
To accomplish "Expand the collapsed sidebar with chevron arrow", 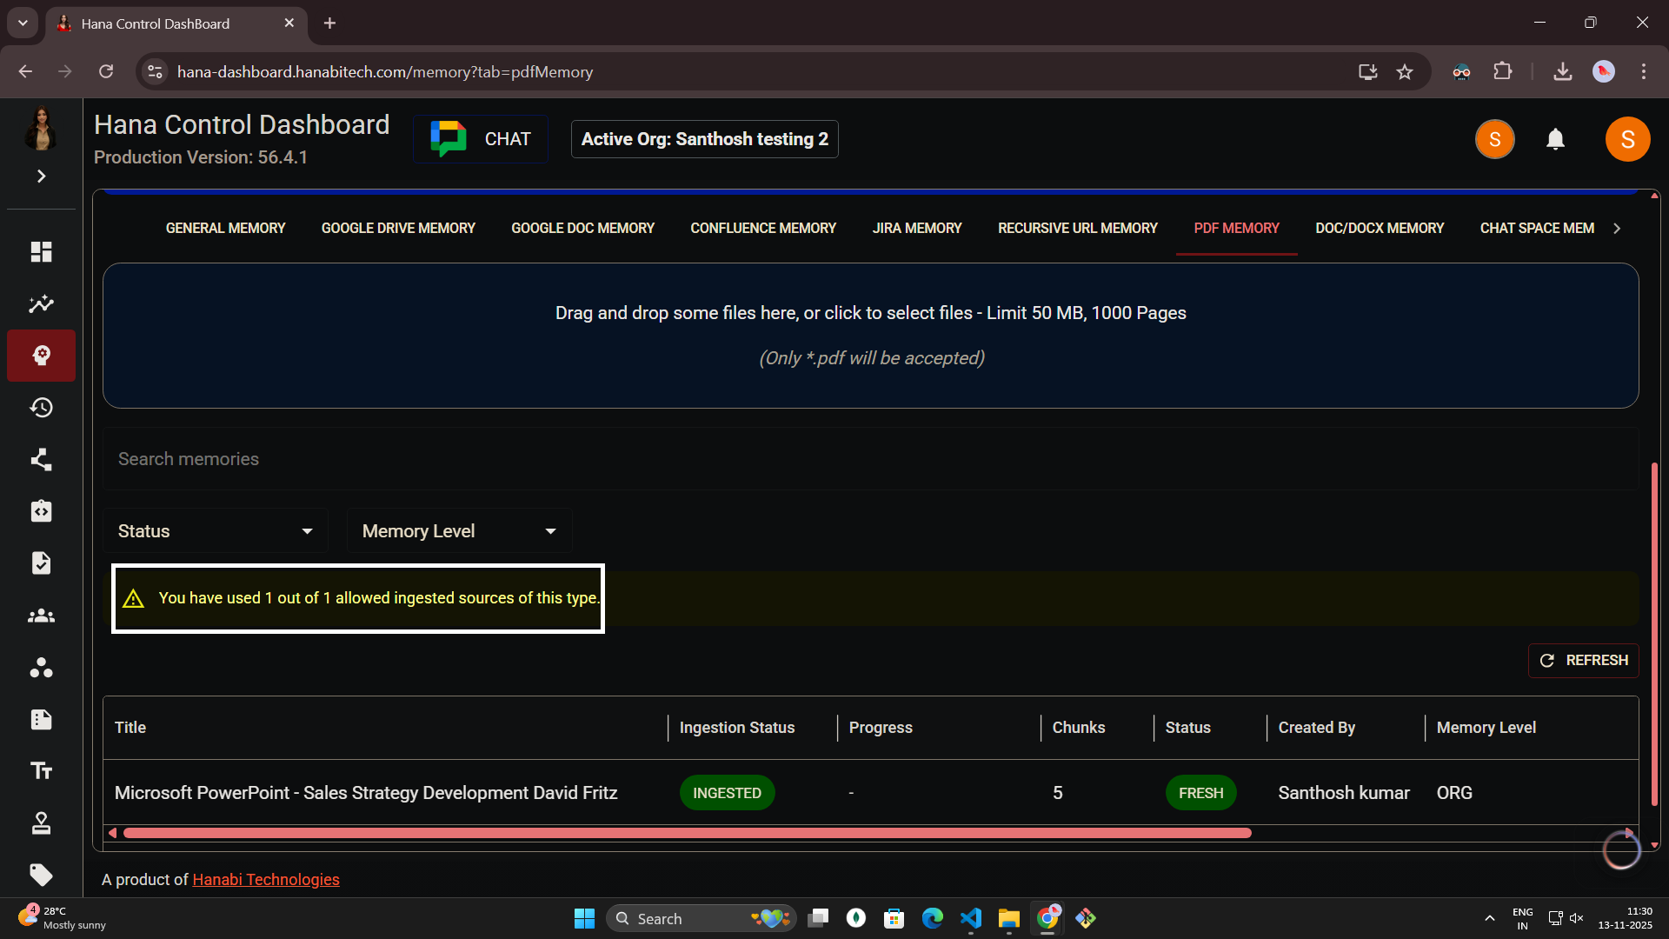I will pyautogui.click(x=41, y=176).
